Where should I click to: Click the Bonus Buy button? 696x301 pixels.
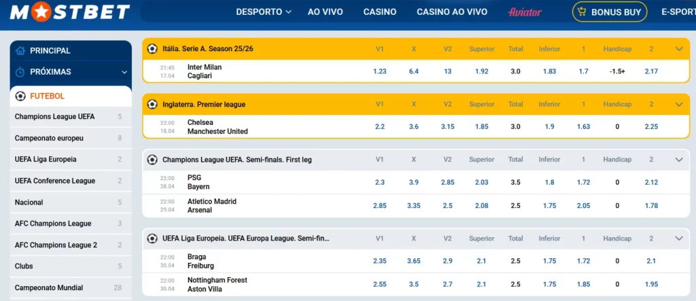(x=610, y=12)
